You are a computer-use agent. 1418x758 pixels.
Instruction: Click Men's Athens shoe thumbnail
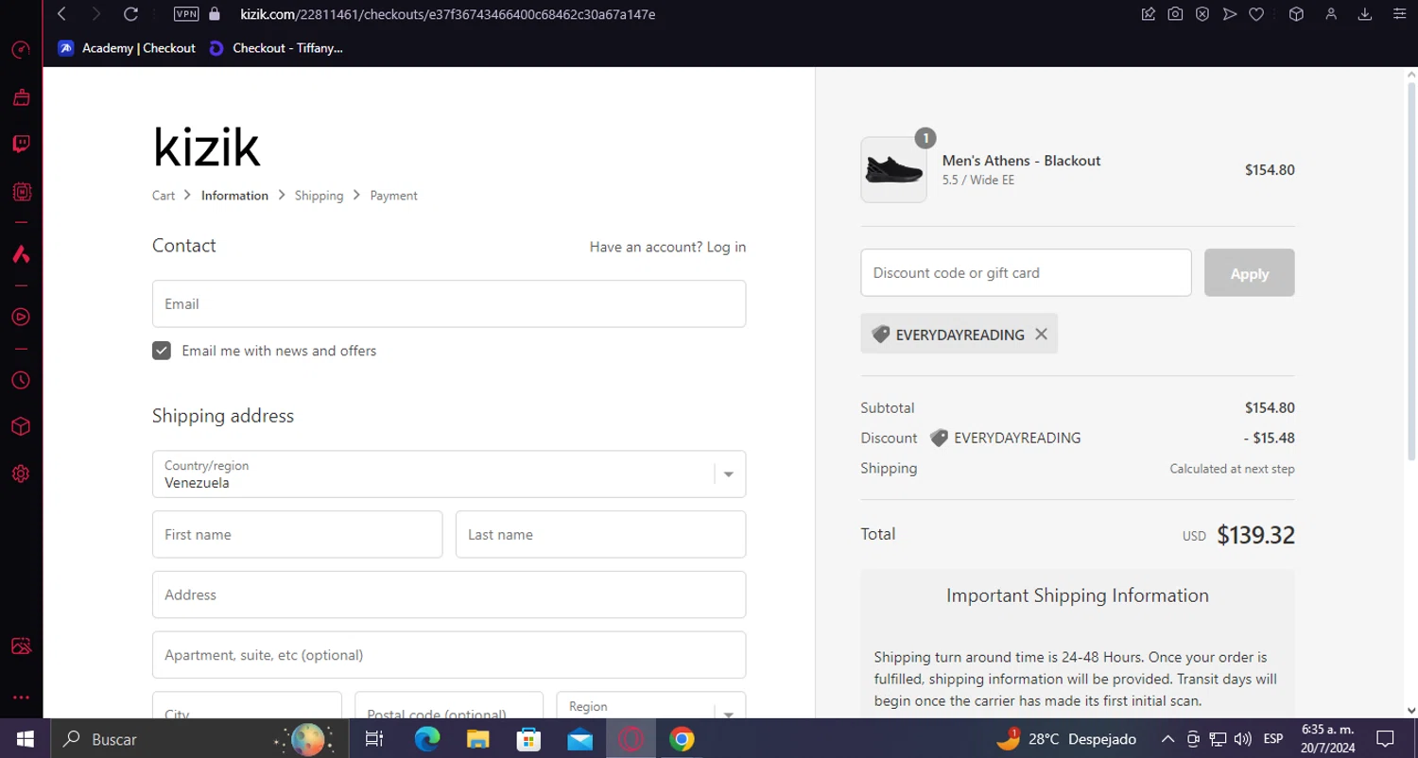tap(893, 170)
